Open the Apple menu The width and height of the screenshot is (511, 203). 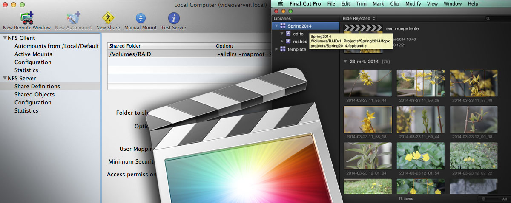[281, 4]
